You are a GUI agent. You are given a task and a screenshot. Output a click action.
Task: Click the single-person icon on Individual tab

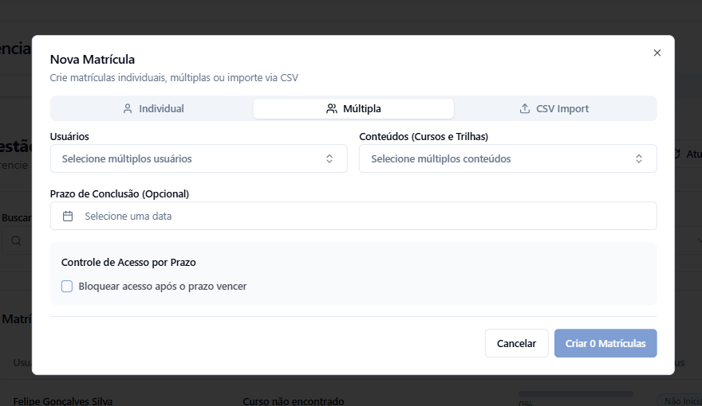(128, 108)
